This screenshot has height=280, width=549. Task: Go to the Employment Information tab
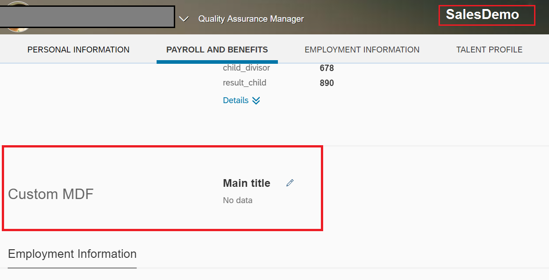tap(362, 50)
